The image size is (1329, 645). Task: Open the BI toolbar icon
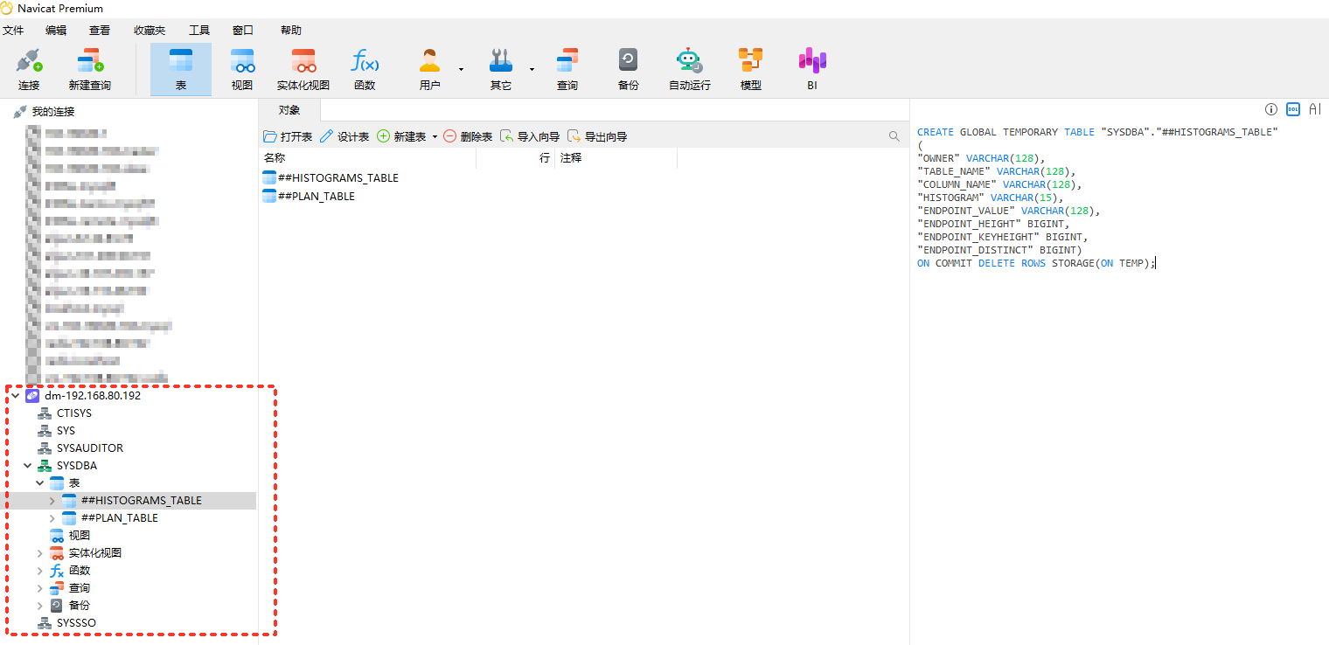pyautogui.click(x=811, y=61)
